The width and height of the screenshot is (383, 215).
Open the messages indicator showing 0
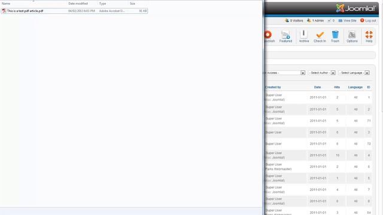pos(331,21)
